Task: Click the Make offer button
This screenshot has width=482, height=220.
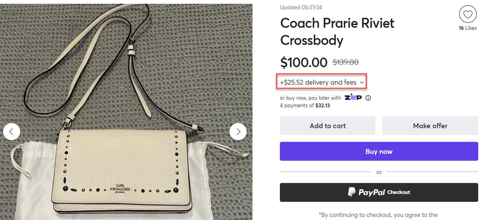Action: point(430,126)
